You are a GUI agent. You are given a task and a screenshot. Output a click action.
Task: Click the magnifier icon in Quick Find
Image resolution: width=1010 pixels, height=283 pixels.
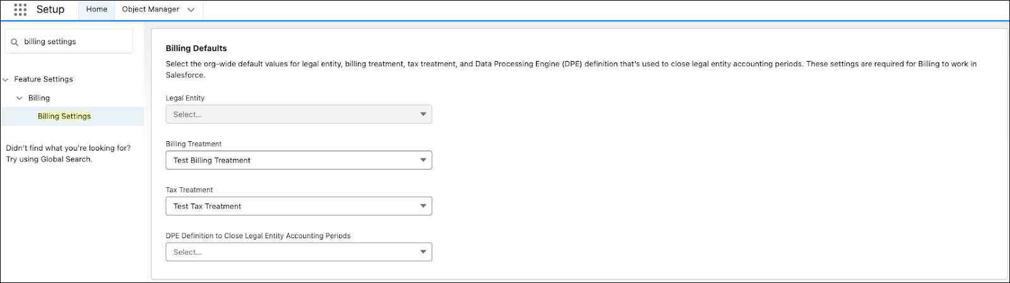15,42
